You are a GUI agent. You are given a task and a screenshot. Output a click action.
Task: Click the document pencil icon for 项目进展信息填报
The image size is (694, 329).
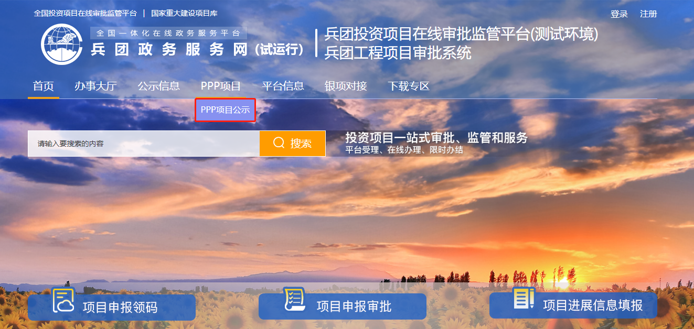(x=524, y=299)
